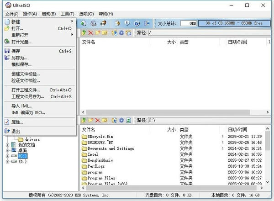This screenshot has height=201, width=274.
Task: Choose 退出 from the file menu
Action: pyautogui.click(x=40, y=131)
